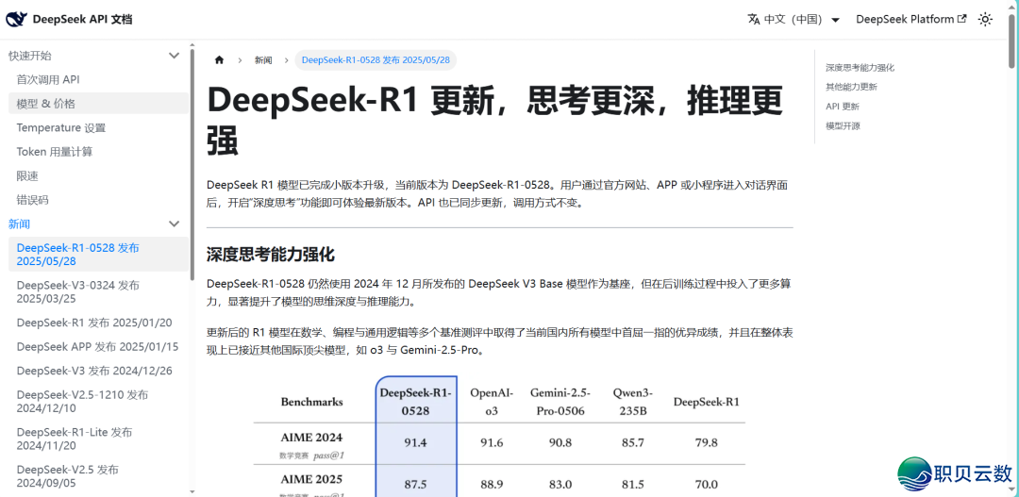Open the 中文（中国）language dropdown
The image size is (1019, 497).
pyautogui.click(x=794, y=20)
